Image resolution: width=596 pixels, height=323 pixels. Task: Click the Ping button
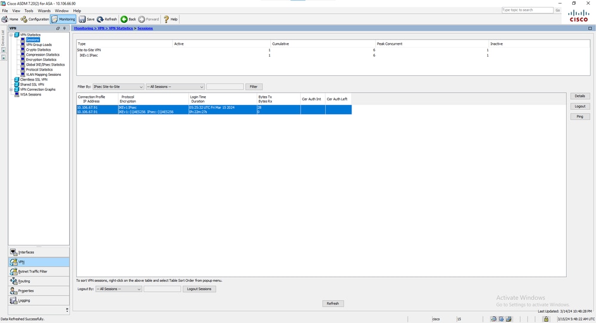(x=580, y=116)
